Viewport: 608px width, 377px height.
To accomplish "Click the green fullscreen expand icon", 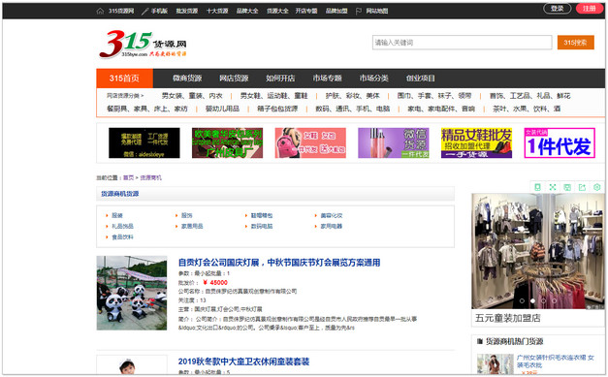I will [x=553, y=187].
